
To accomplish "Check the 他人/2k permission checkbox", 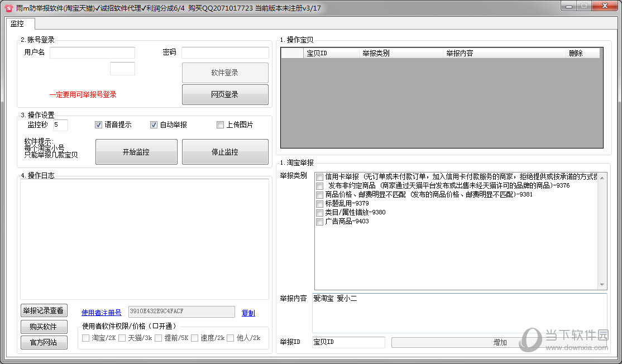I will tap(231, 338).
